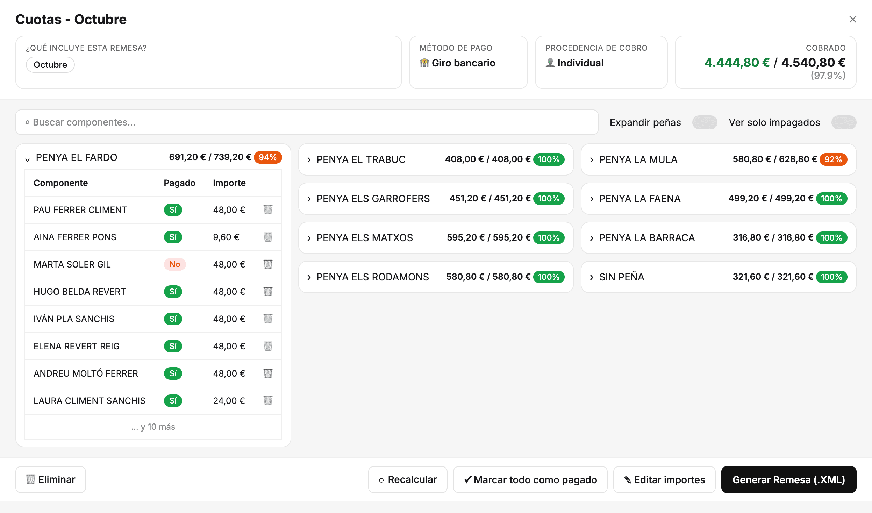
Task: Click trash icon next to HUGO BELDA REVERT
Action: pos(268,292)
